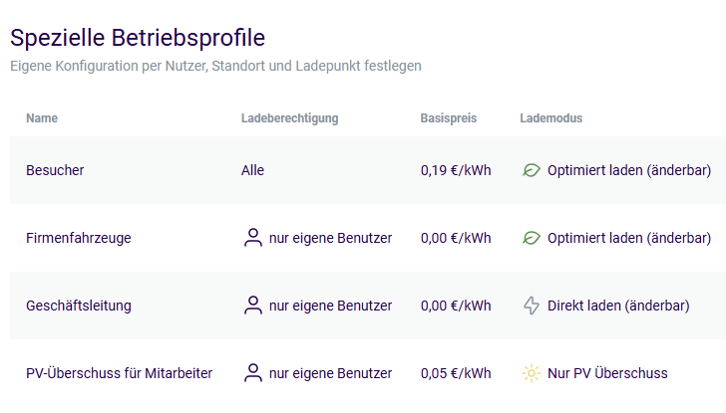Click the 'Alle' permission for Besucher
Viewport: 726px width, 413px height.
(252, 170)
